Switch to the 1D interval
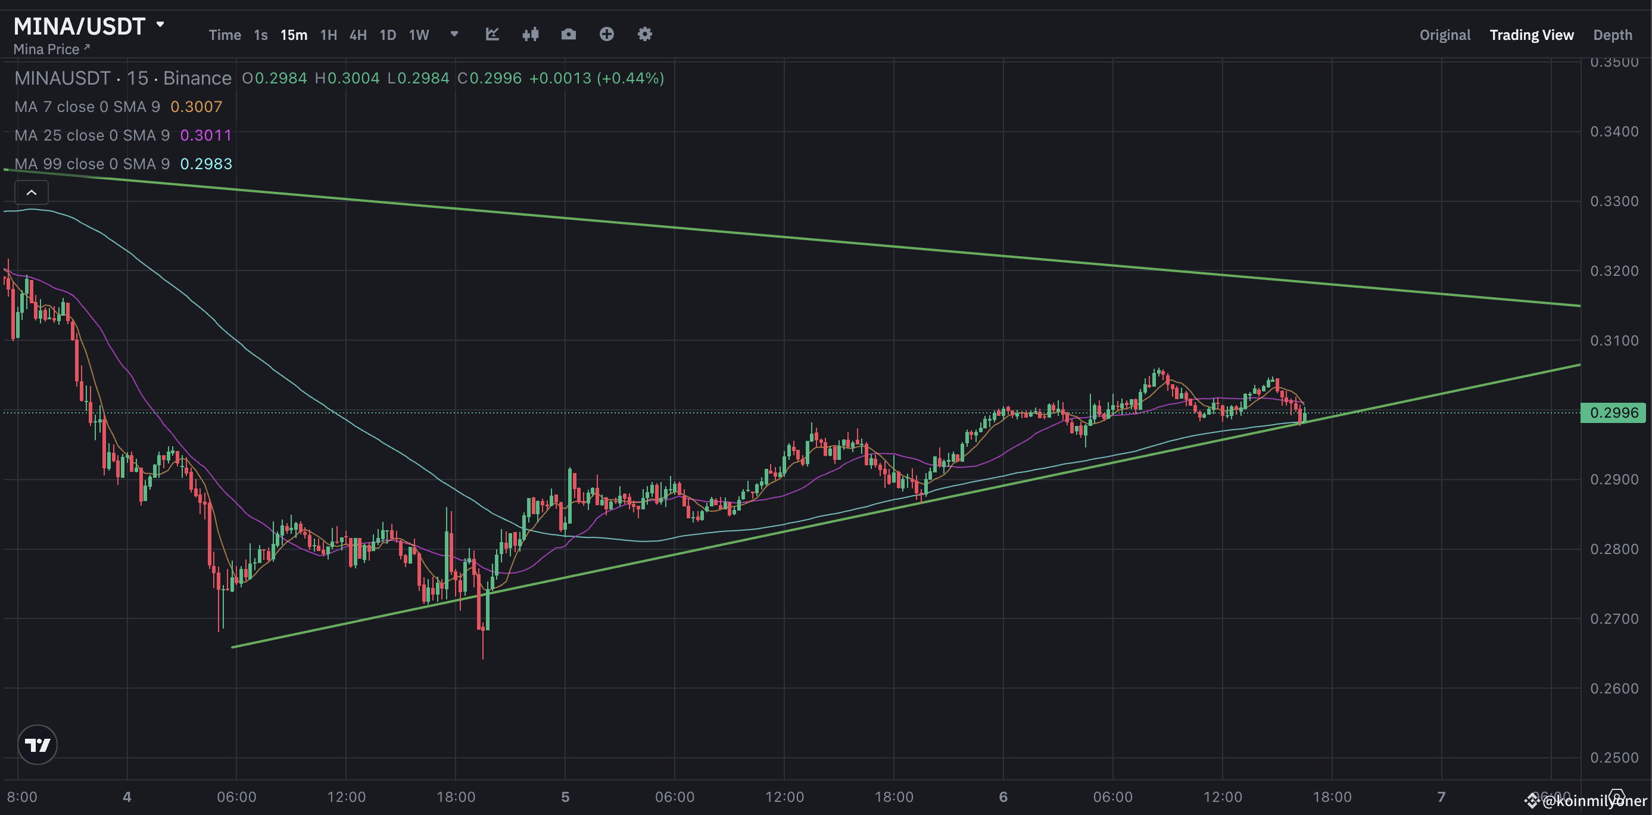 (387, 35)
